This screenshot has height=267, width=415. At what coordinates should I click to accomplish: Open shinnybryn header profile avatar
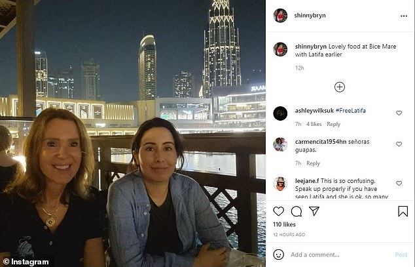click(280, 15)
